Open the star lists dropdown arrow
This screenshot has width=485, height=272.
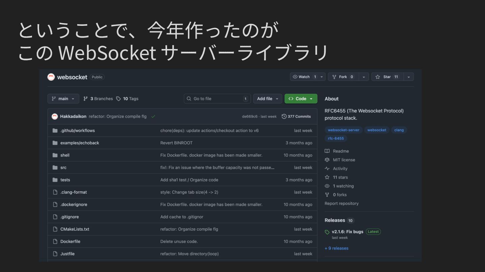coord(409,77)
